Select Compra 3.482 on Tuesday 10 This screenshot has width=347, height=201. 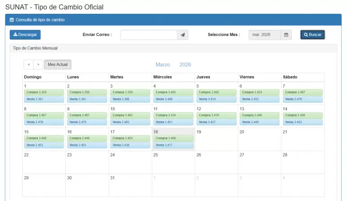coord(130,115)
